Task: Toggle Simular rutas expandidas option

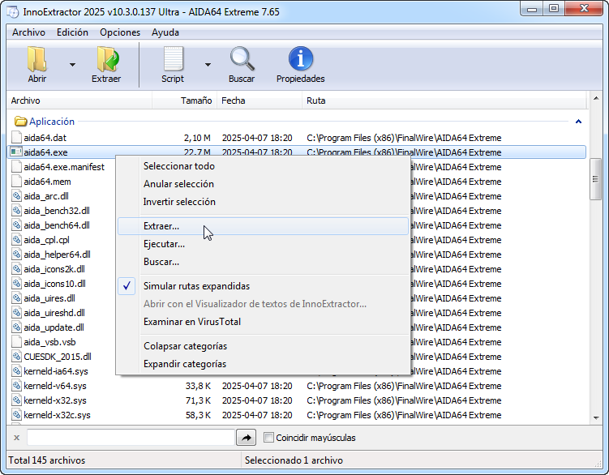Action: pos(263,286)
